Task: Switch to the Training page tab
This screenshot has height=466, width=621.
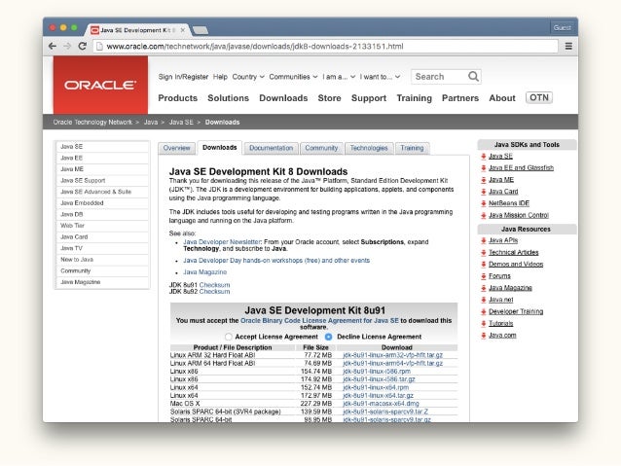Action: (x=412, y=148)
